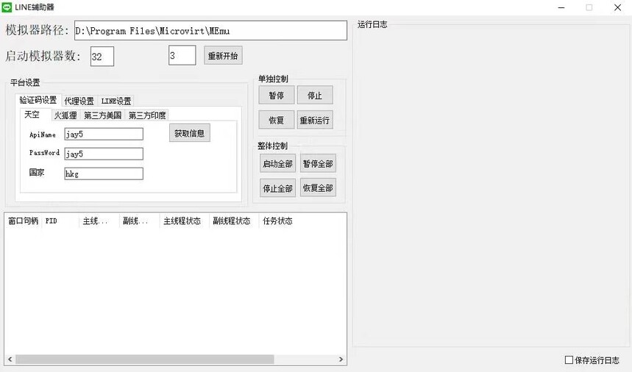Enable the 保存运行日志 checkbox
632x372 pixels.
click(x=569, y=360)
